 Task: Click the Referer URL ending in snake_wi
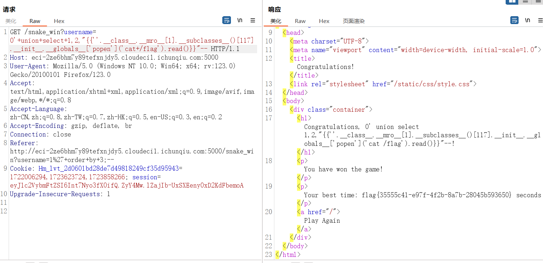coord(132,151)
